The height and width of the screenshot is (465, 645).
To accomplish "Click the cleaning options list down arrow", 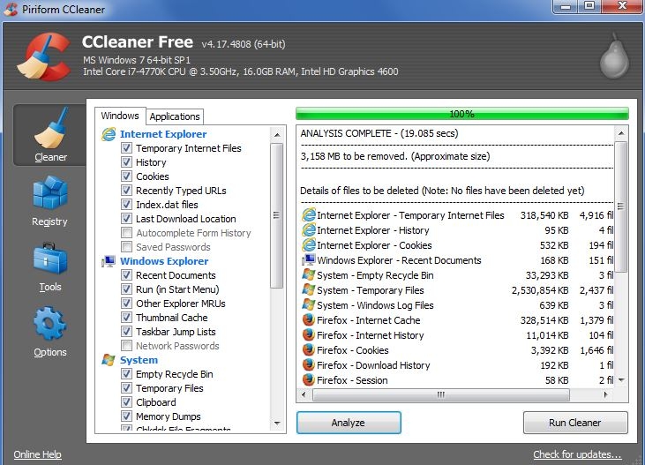I will pyautogui.click(x=277, y=423).
